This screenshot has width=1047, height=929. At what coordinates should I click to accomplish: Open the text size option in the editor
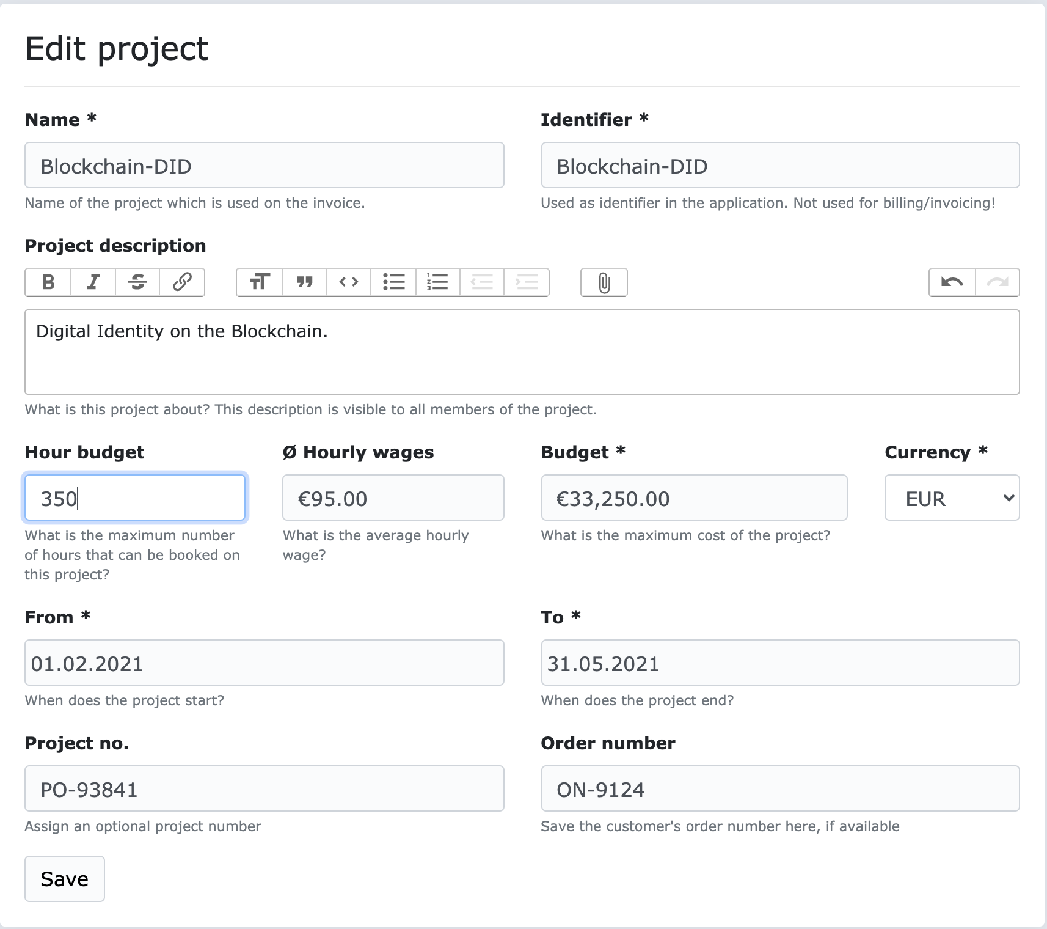pyautogui.click(x=259, y=282)
